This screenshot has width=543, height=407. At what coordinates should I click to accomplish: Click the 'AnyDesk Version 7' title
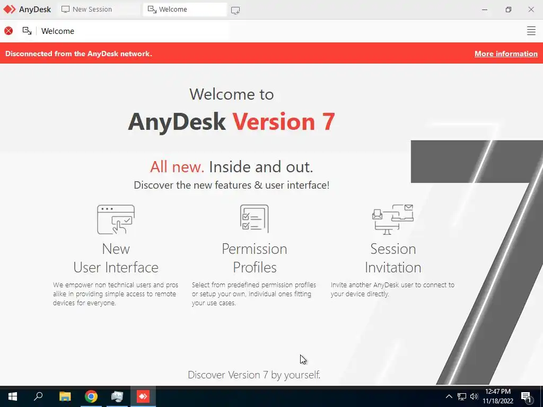click(x=231, y=122)
